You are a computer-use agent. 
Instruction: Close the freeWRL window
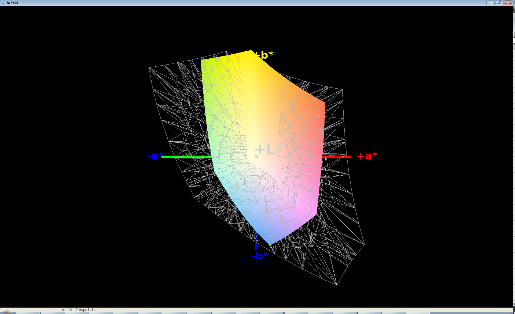(508, 3)
